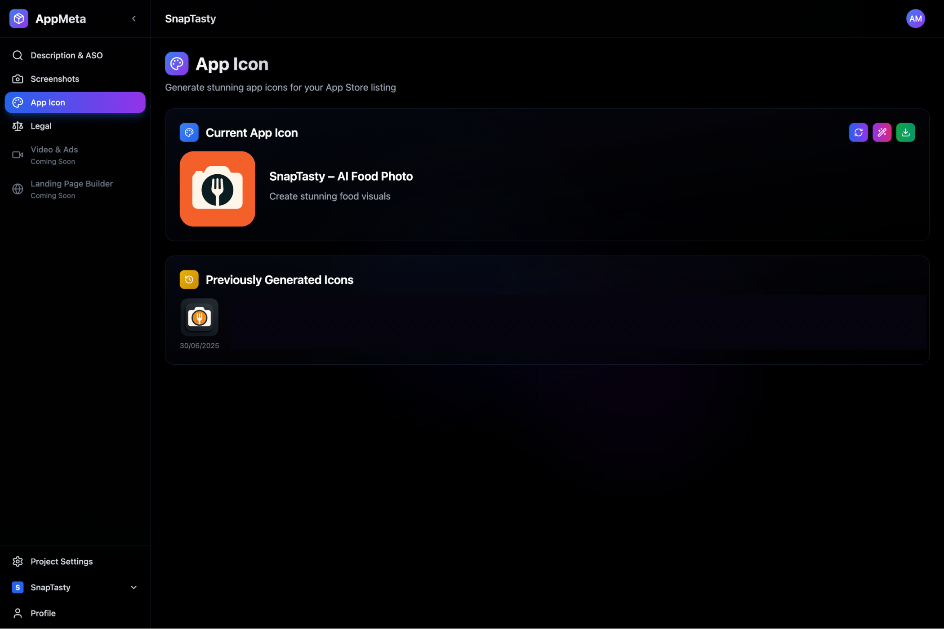Expand the SnapTasty project dropdown
Viewport: 944px width, 629px height.
click(x=134, y=587)
